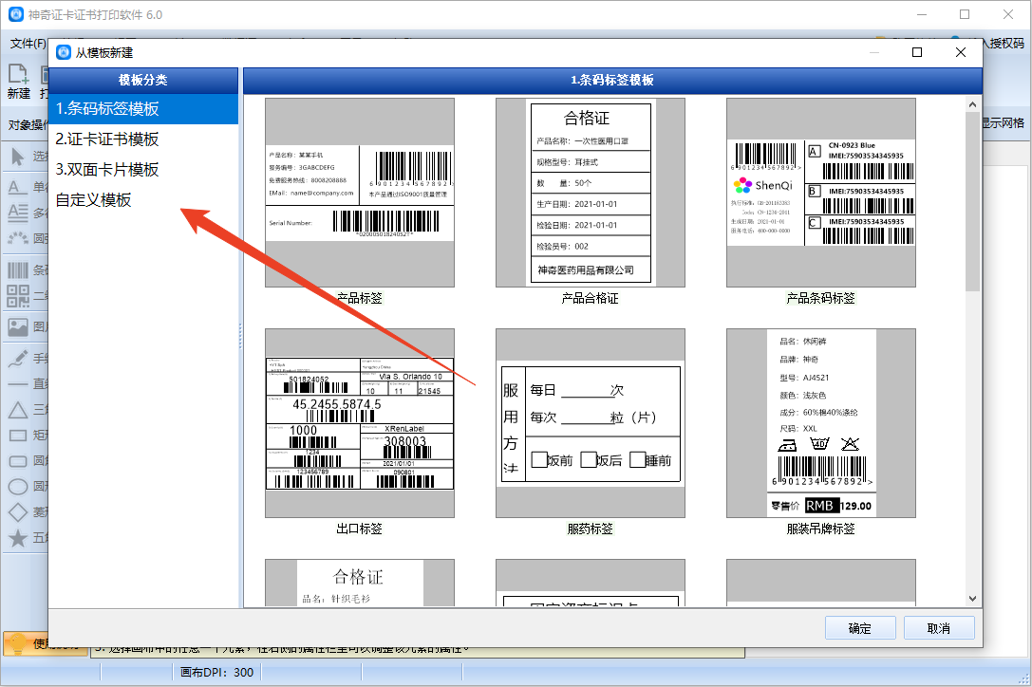Select 2.证卡证书模板 category
The image size is (1032, 687).
click(x=107, y=139)
